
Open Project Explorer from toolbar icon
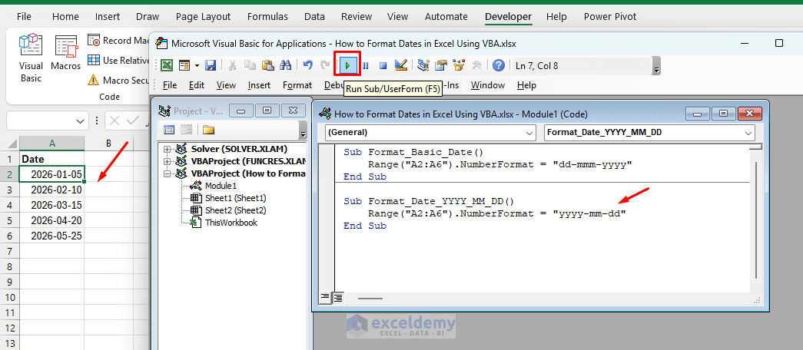click(x=423, y=65)
